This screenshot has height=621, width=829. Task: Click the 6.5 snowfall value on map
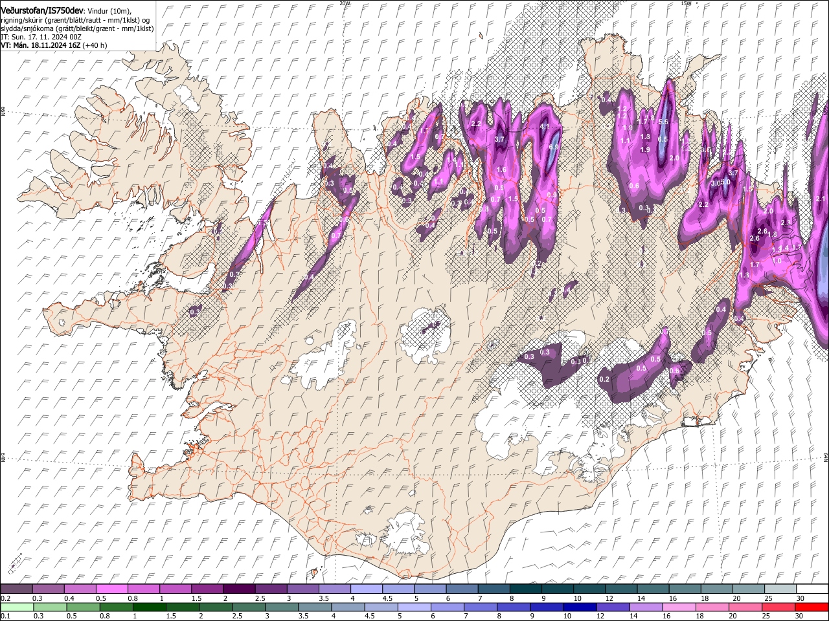click(x=663, y=139)
